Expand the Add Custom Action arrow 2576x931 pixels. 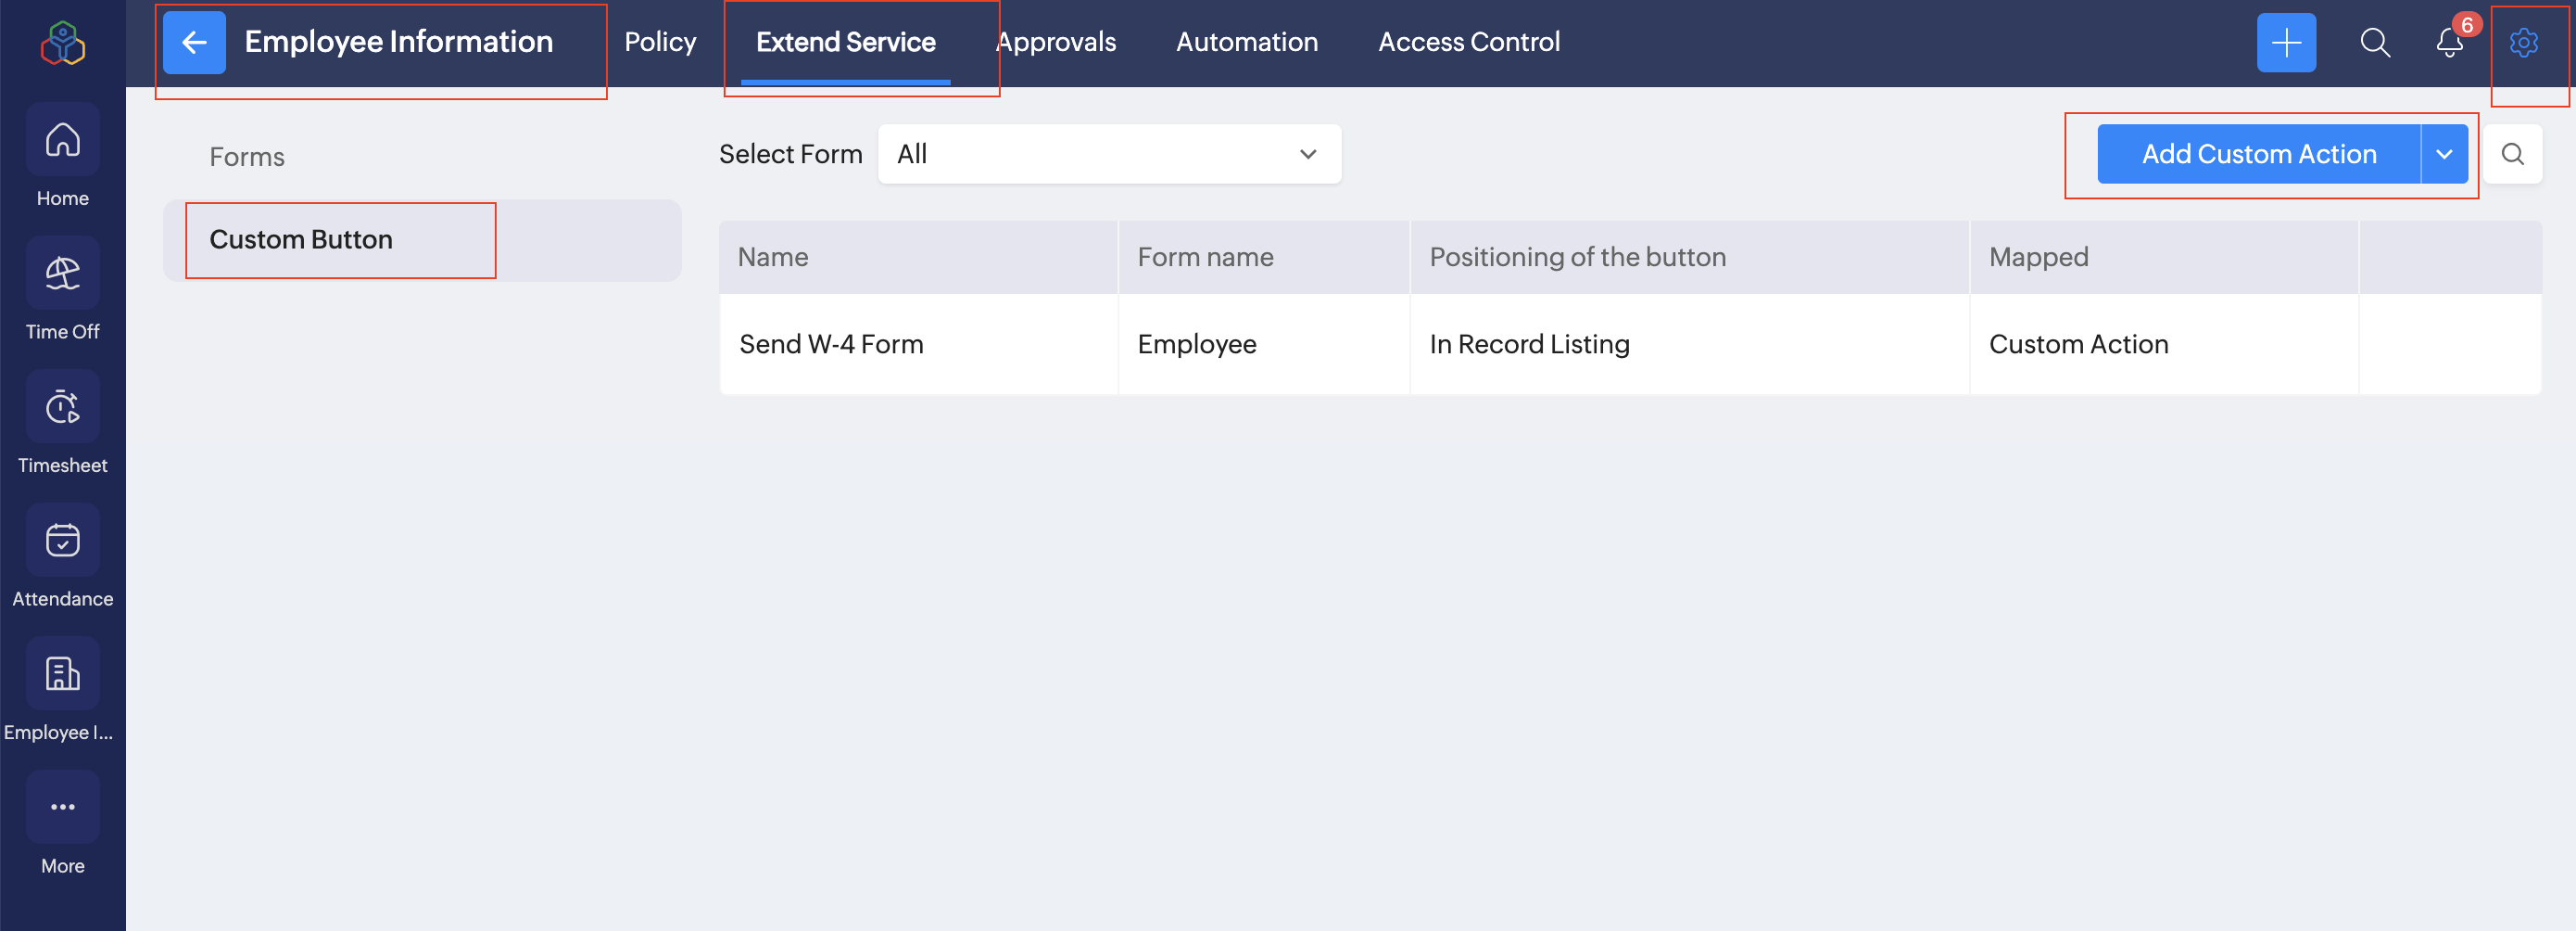click(2444, 154)
